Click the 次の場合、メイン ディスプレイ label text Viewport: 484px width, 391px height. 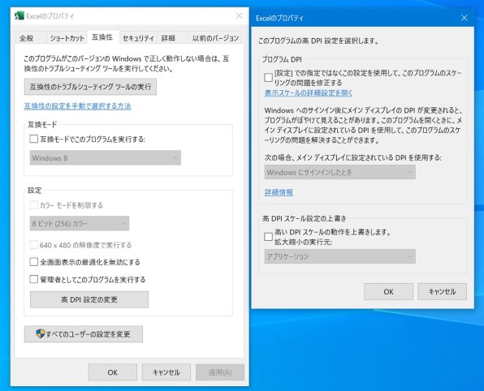tap(352, 157)
